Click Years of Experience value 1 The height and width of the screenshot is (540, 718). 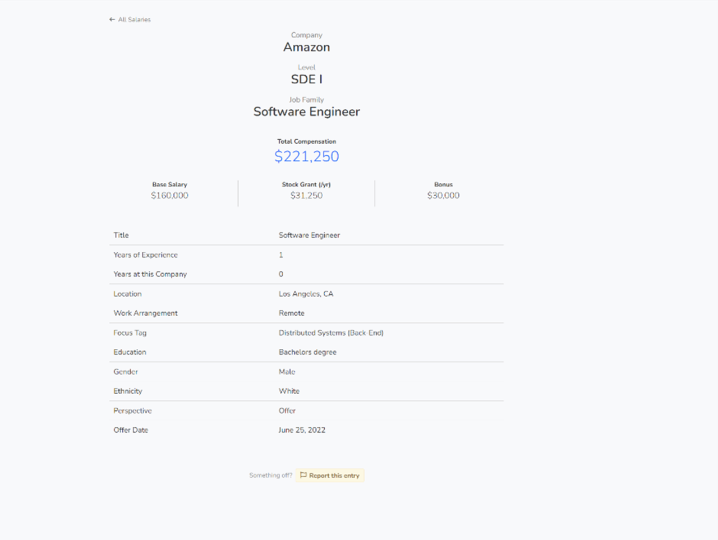coord(281,255)
